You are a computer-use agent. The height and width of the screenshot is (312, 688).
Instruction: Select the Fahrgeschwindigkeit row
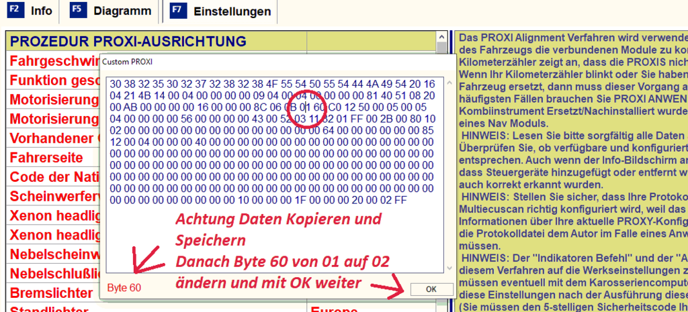54,61
